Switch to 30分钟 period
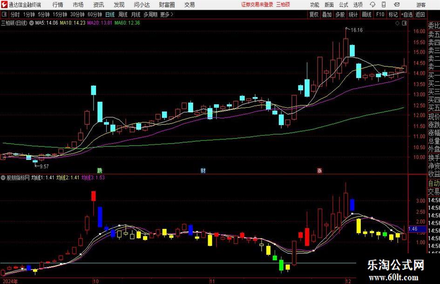Viewport: 440px width, 284px height. click(77, 14)
